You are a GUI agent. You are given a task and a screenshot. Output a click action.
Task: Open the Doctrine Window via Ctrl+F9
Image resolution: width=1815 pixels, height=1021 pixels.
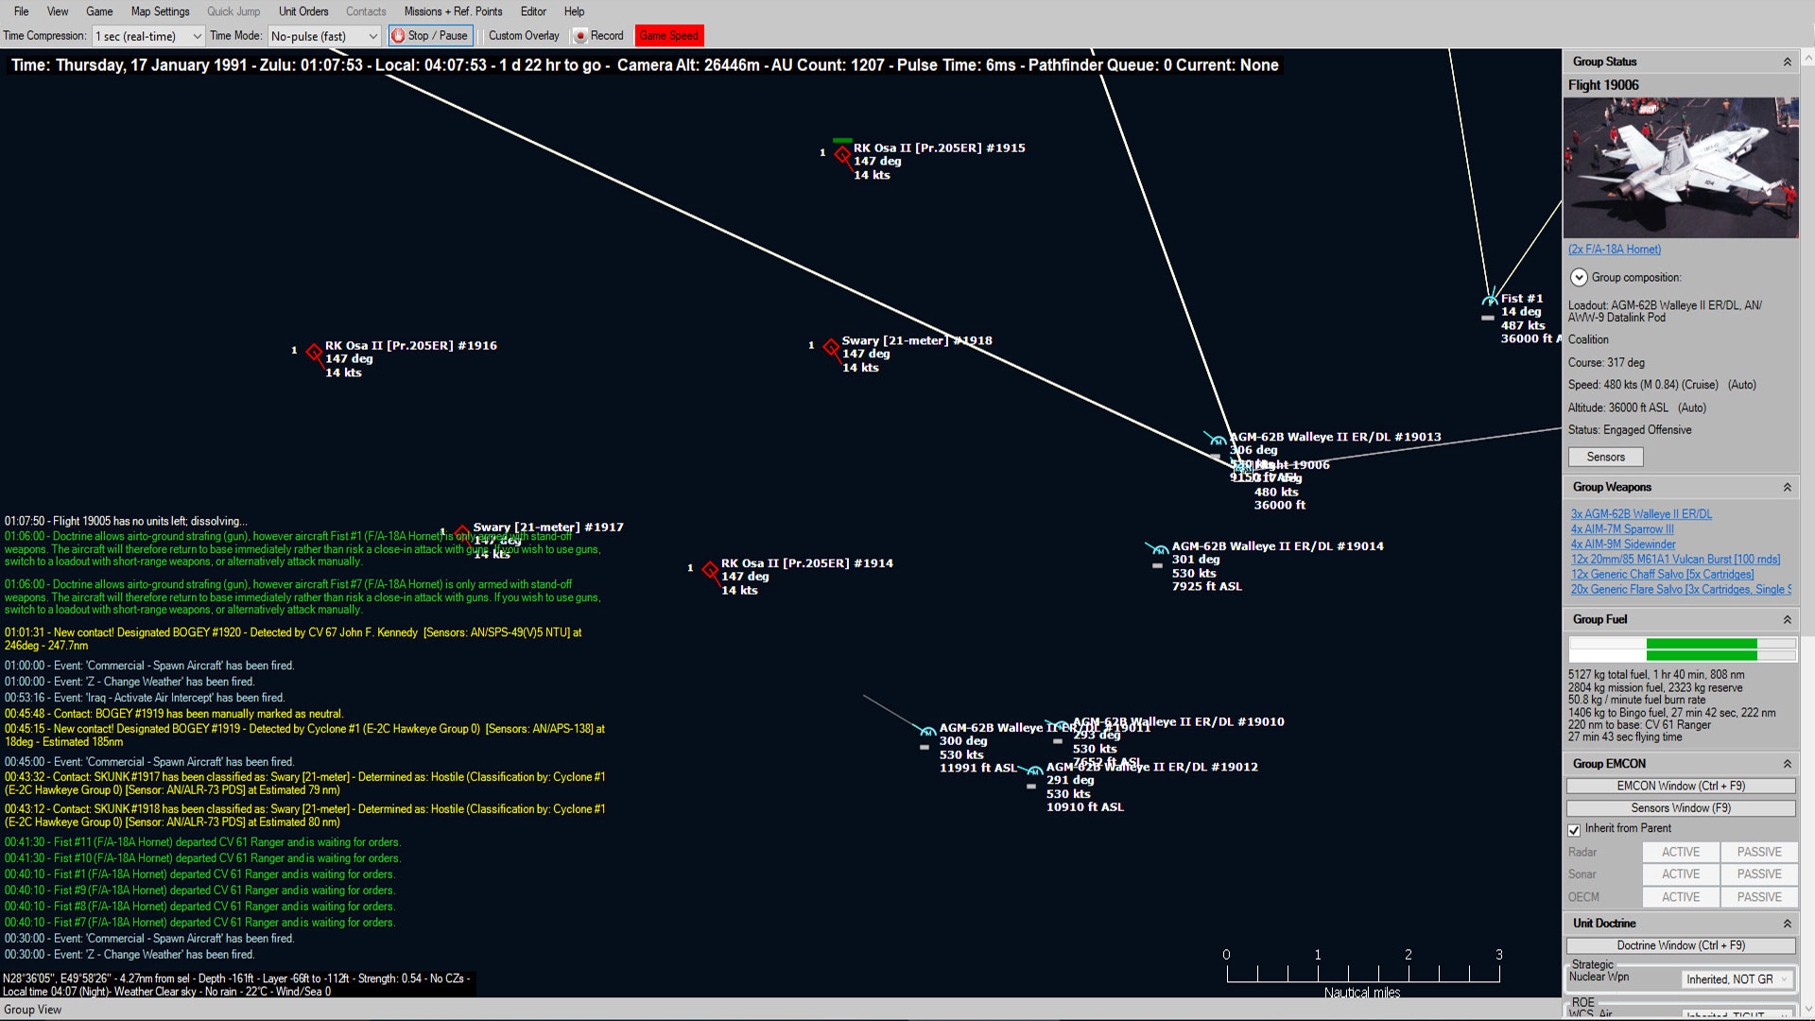(1682, 945)
